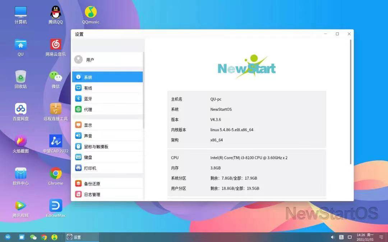Select the 设置 taskbar window button
This screenshot has height=242, width=388.
[82, 237]
